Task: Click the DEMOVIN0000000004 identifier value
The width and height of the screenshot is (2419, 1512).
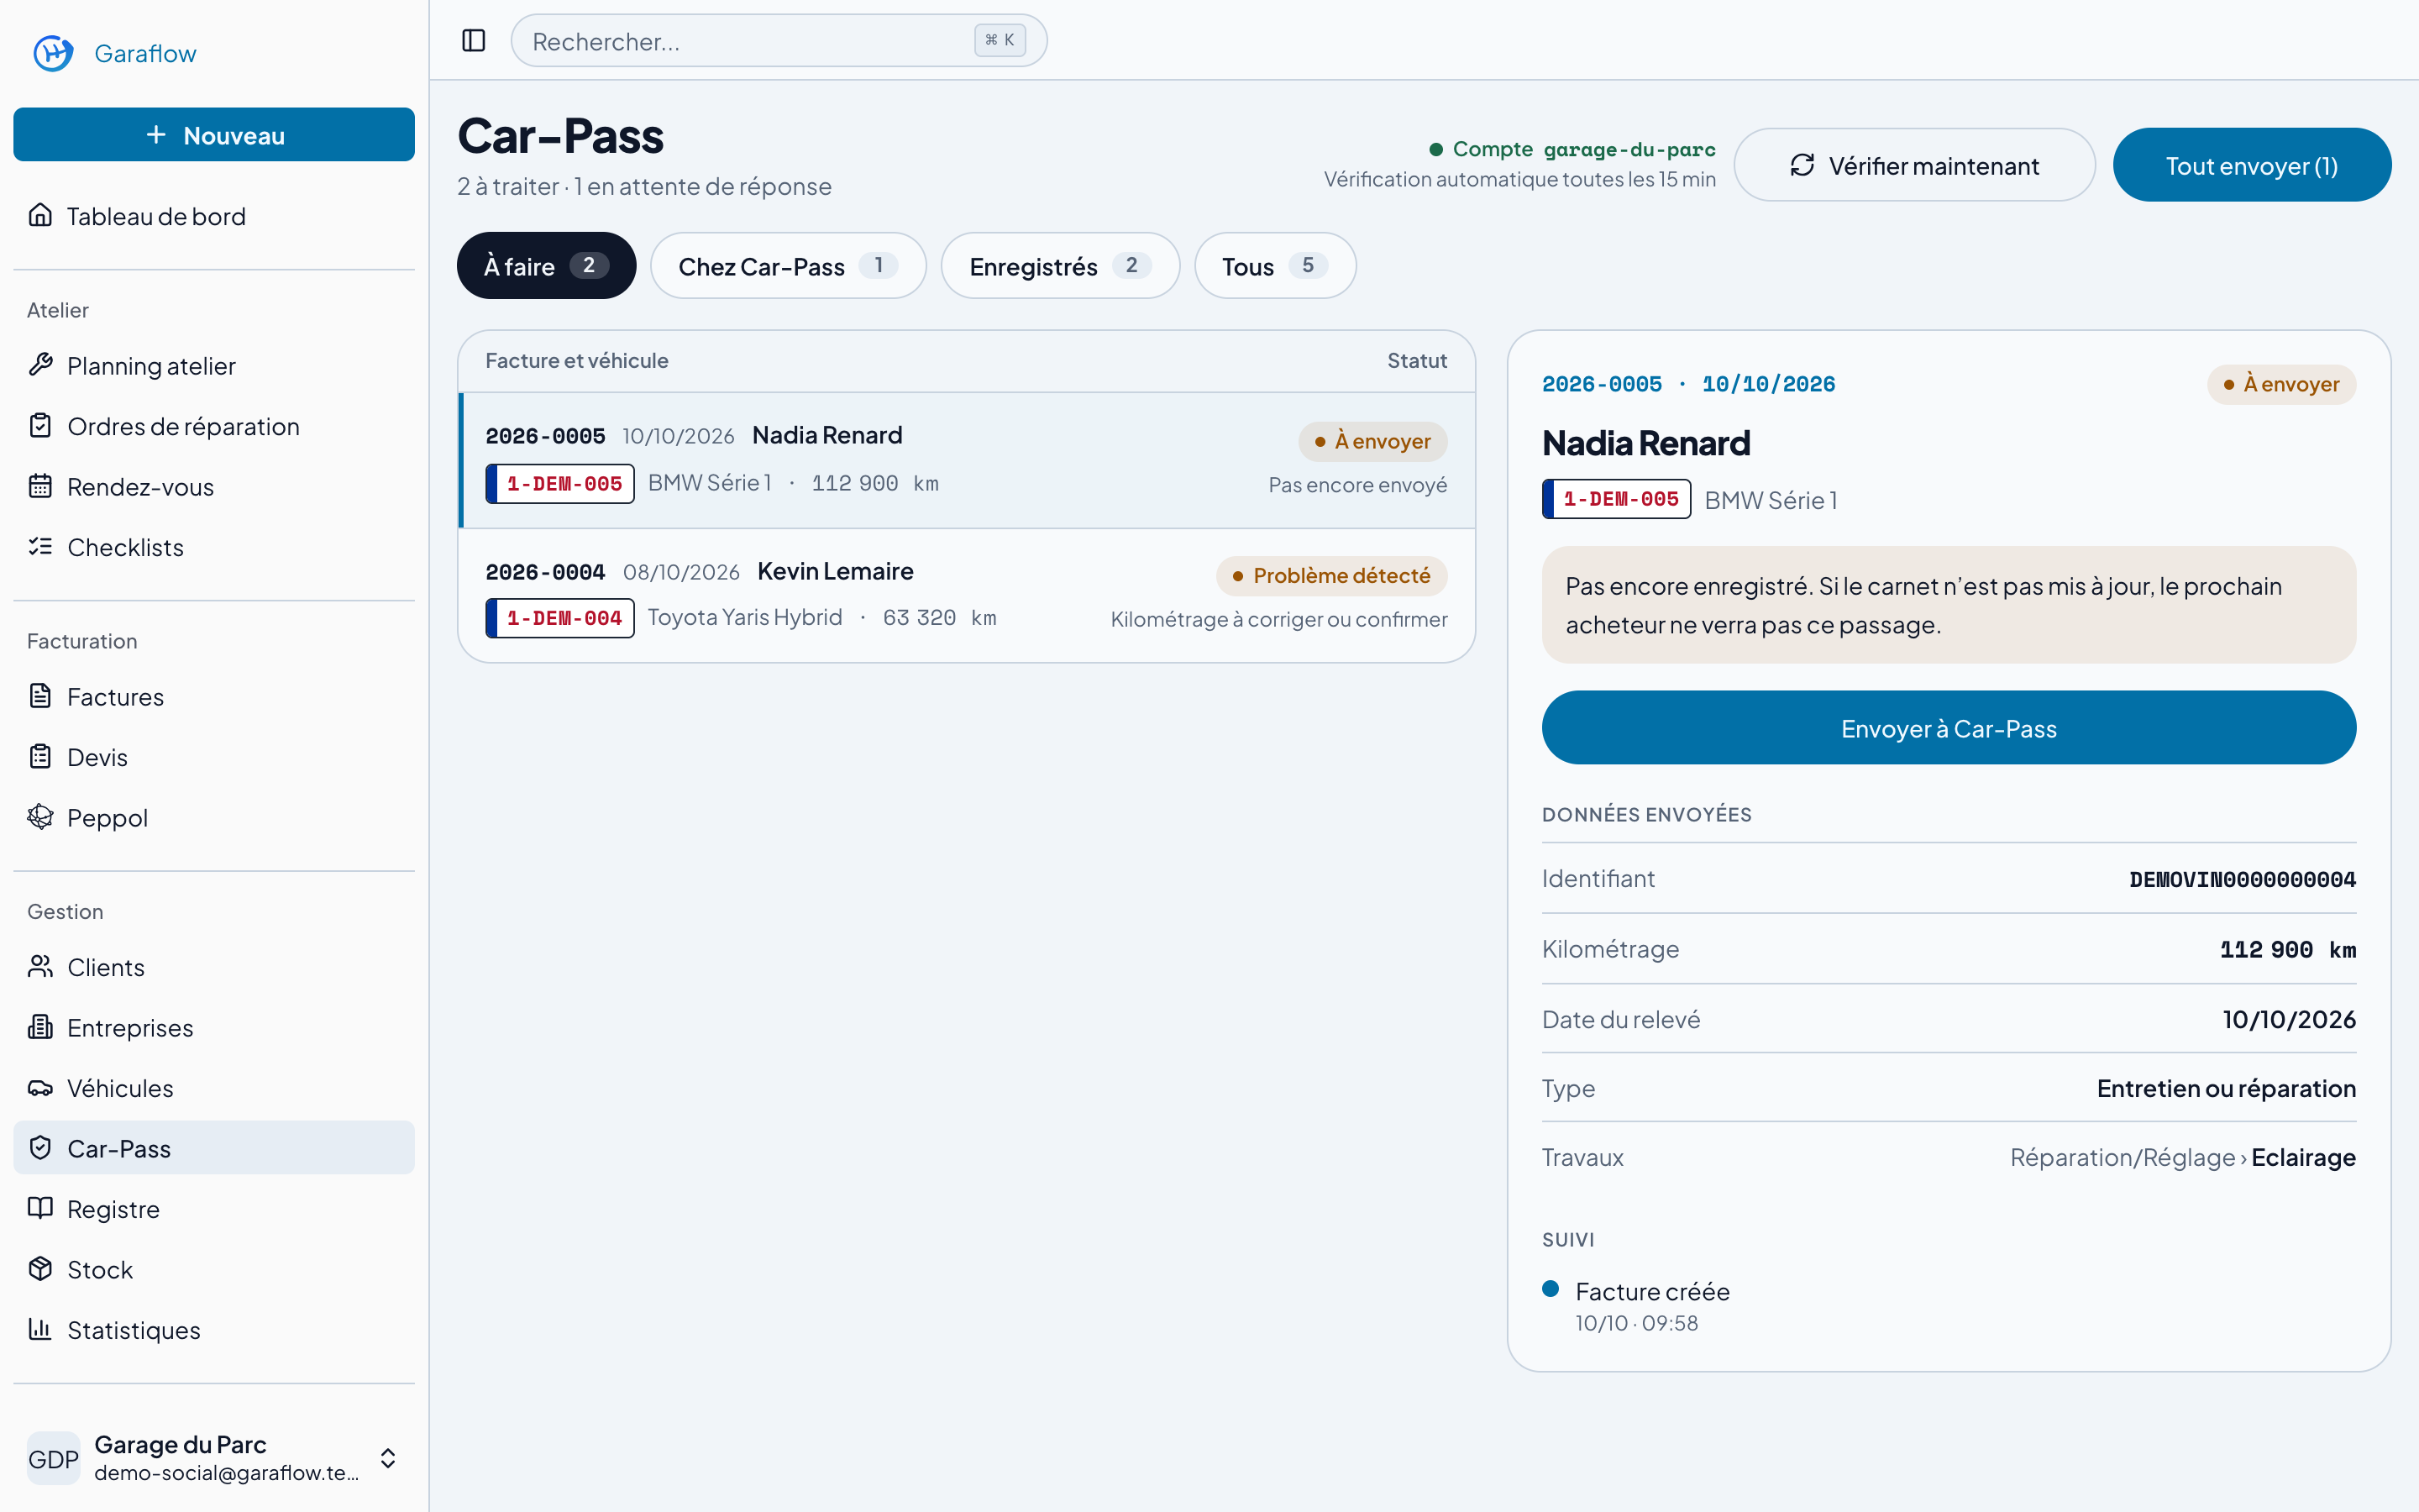Action: pos(2242,879)
